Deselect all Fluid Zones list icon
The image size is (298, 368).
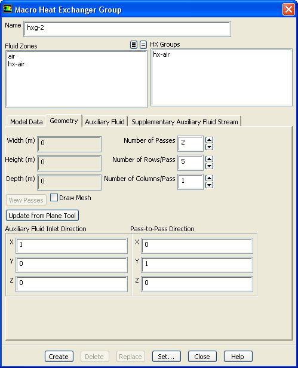coord(143,45)
